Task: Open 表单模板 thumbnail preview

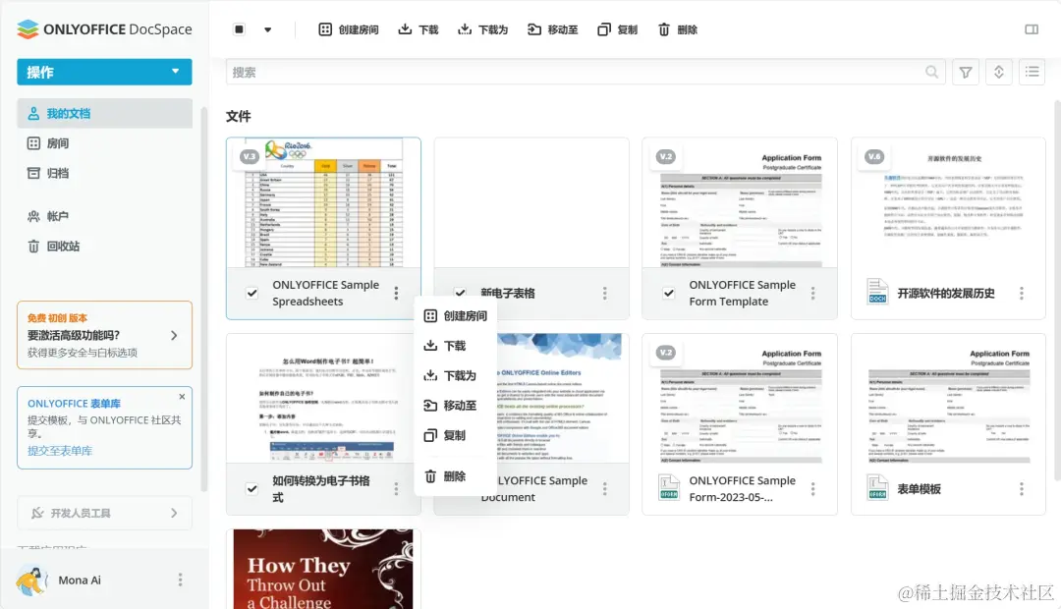Action: (948, 399)
